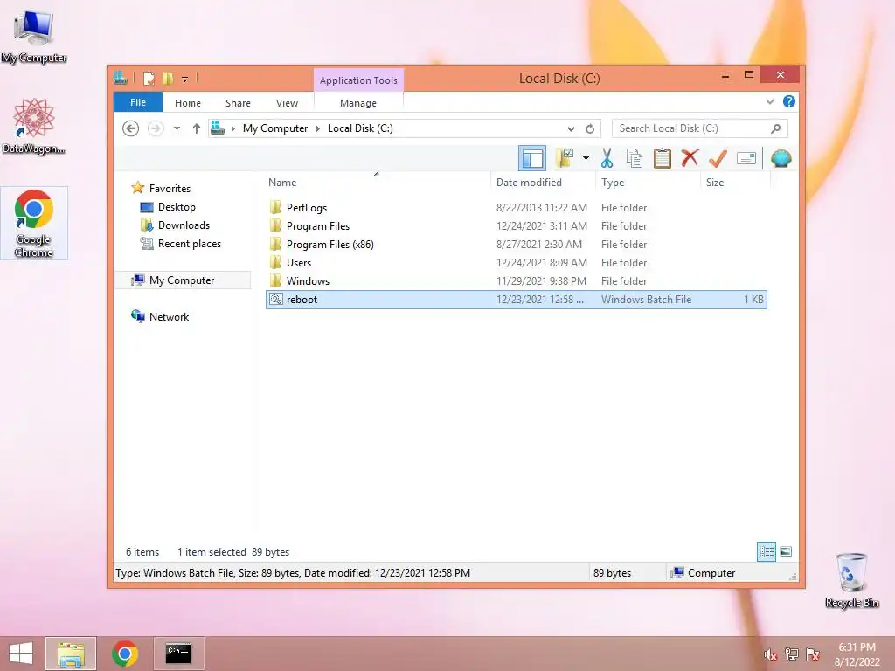
Task: Click Favorites in the navigation pane
Action: point(170,189)
